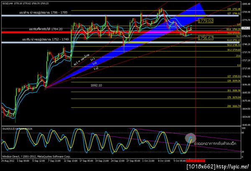Click the support note reading 1752 - 1749
Screen dimensions: 251x171
click(46, 39)
